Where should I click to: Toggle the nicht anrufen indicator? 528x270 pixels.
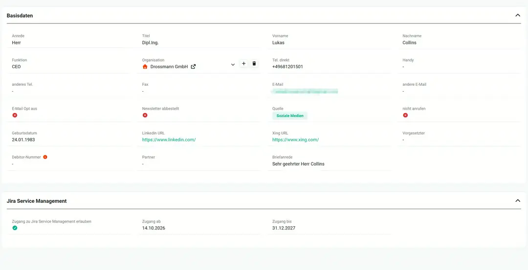pos(405,115)
